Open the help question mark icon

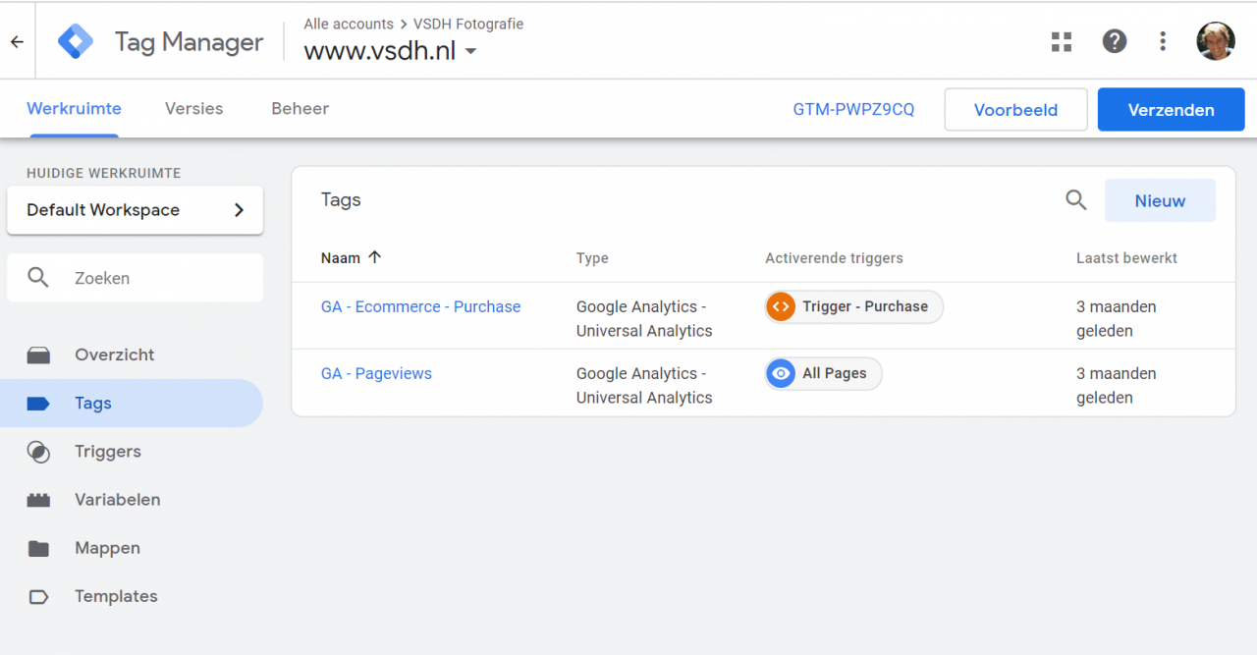click(x=1114, y=41)
